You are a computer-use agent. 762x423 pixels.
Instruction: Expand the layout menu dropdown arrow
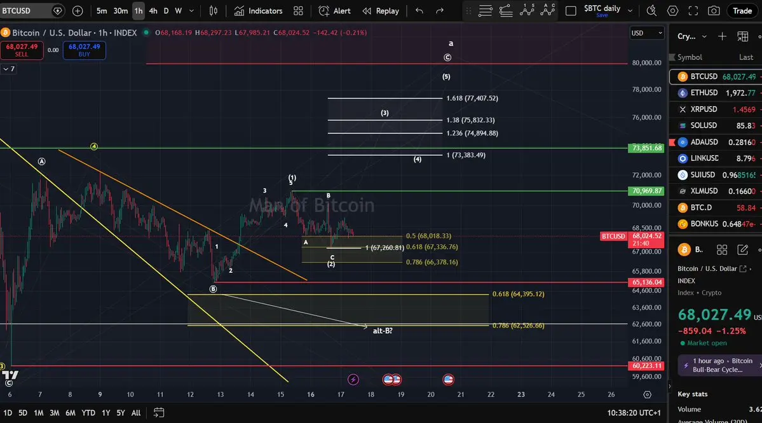click(x=630, y=11)
